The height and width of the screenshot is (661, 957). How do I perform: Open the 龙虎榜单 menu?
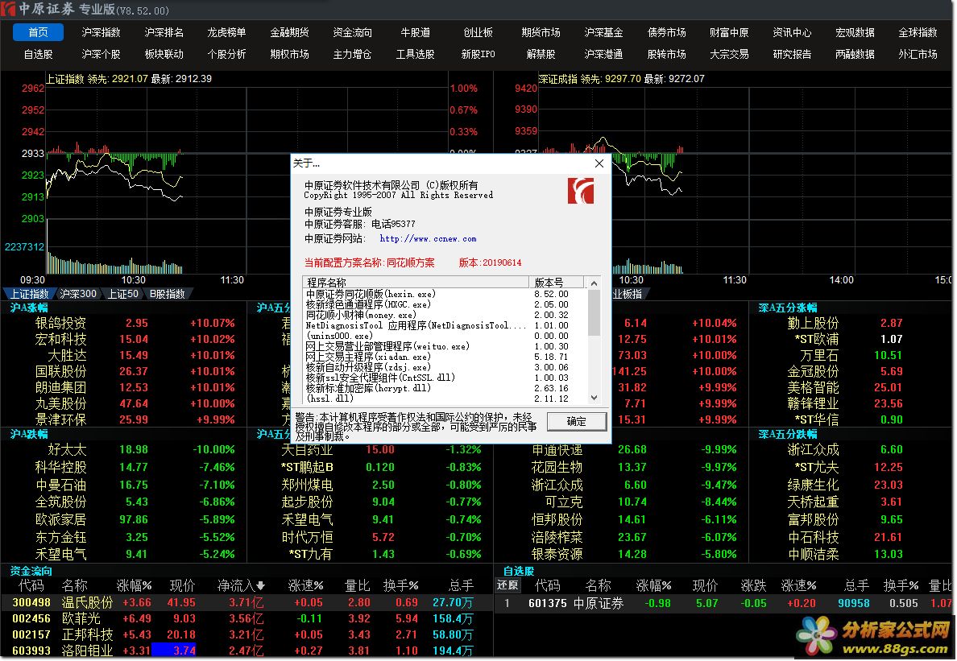[226, 32]
